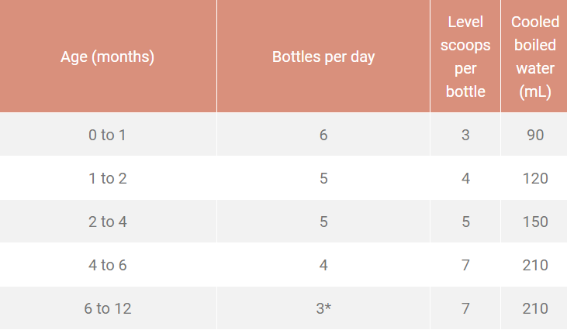Click the 3 scoops cell

pyautogui.click(x=465, y=135)
